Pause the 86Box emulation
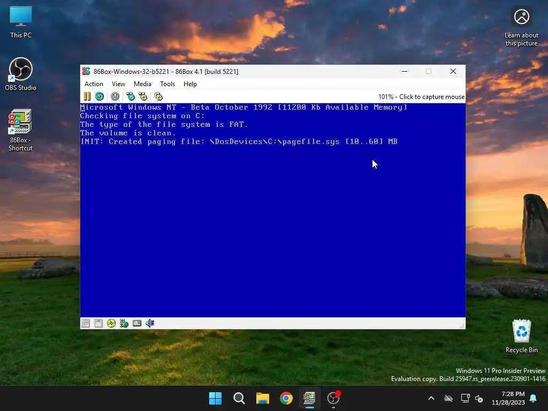Screen dimensions: 548x411 87,96
